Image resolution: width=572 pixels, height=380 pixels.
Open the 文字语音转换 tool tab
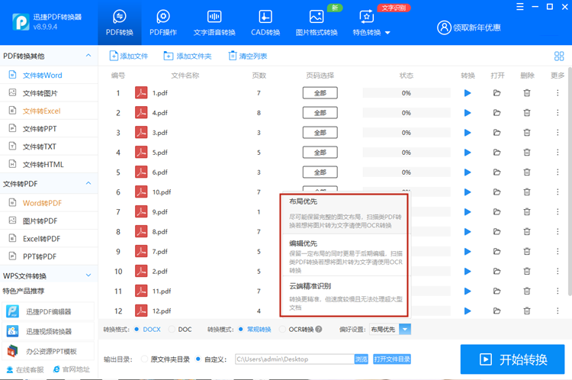coord(214,23)
